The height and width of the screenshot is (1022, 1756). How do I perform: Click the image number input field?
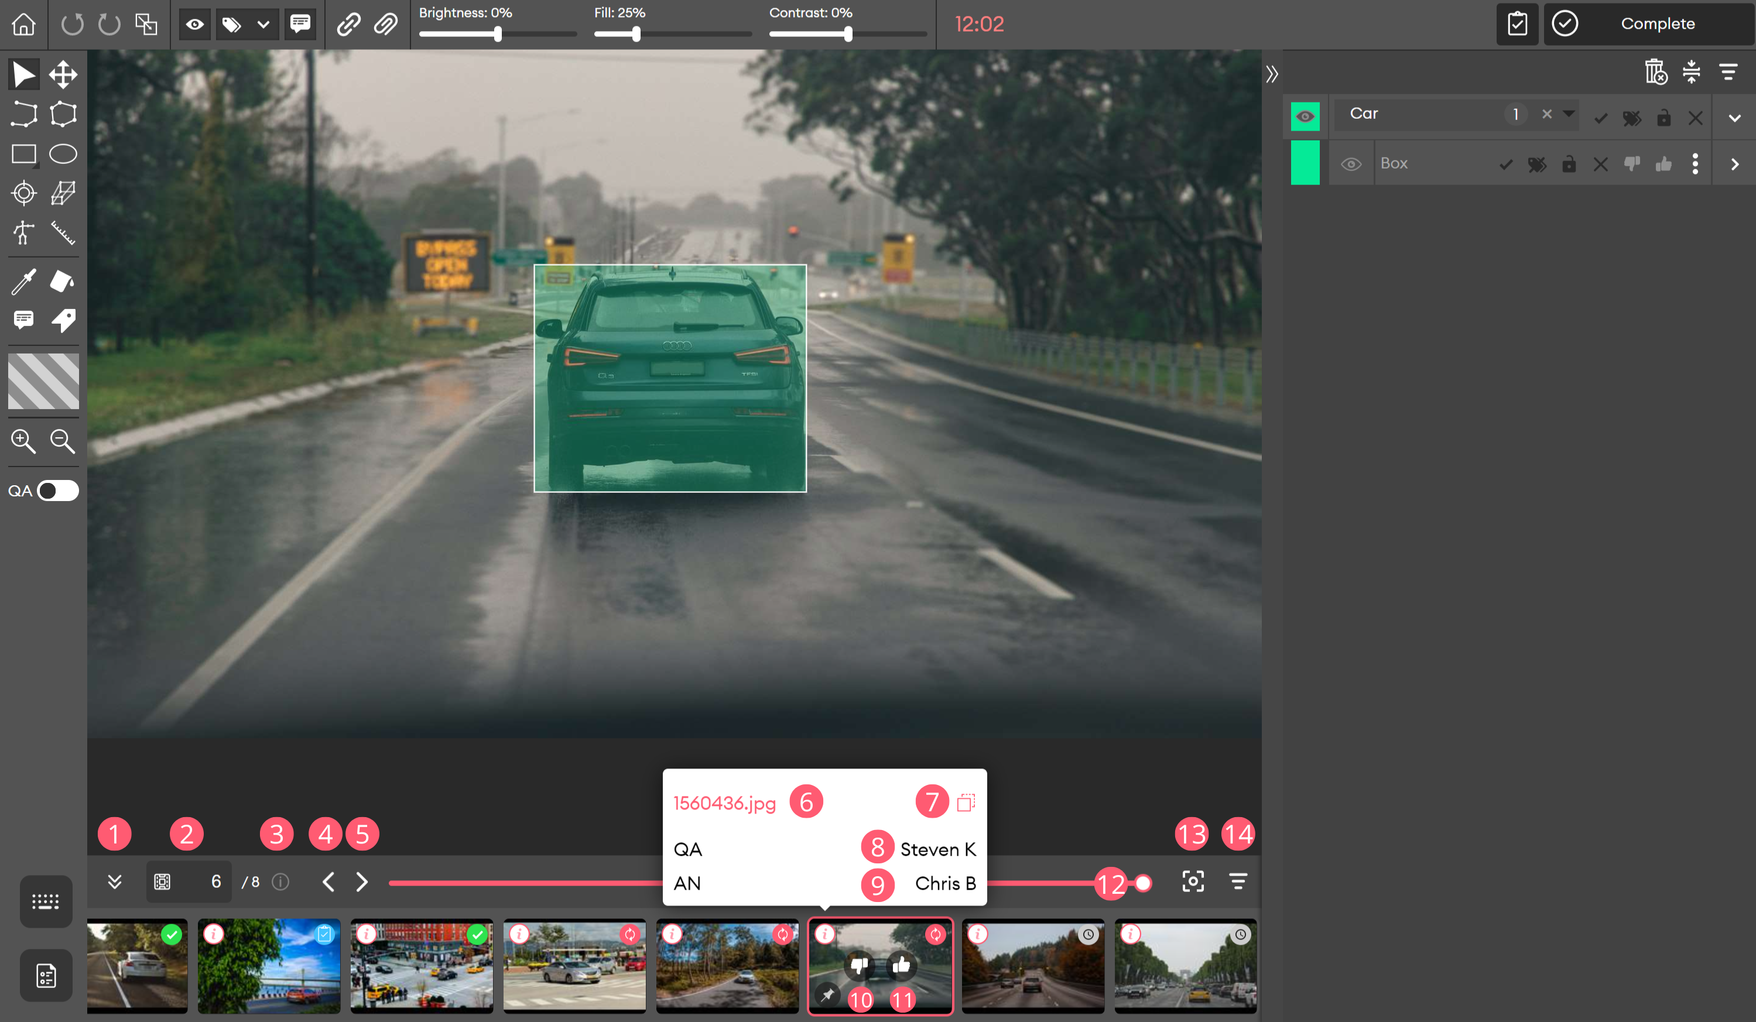coord(188,882)
